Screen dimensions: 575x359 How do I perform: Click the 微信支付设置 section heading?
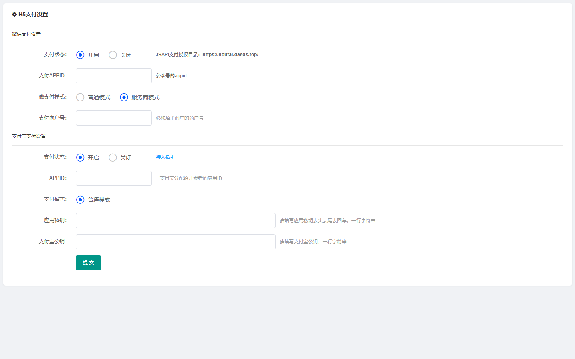pos(26,34)
